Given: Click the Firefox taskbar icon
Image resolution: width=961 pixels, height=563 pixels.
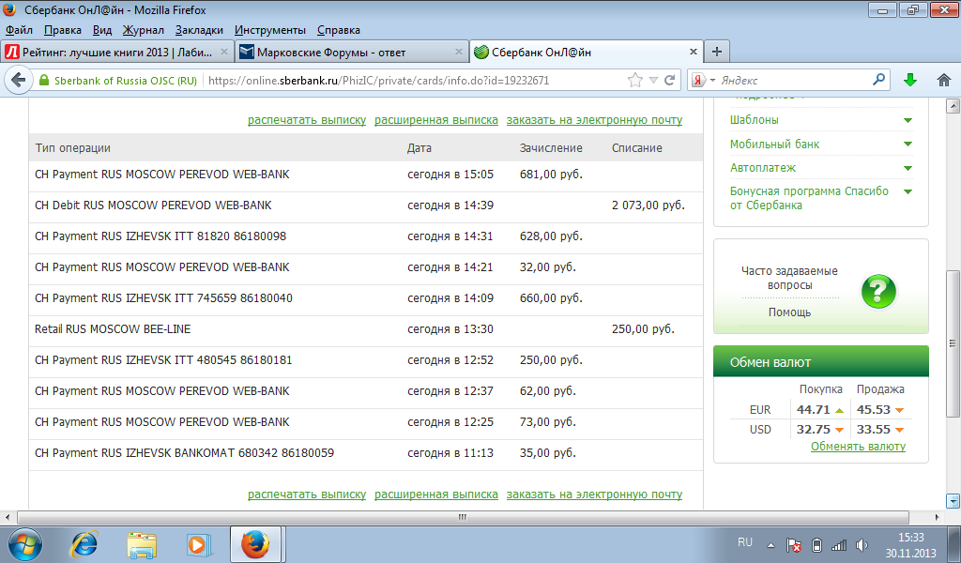Looking at the screenshot, I should point(255,544).
